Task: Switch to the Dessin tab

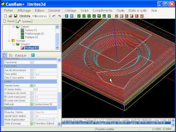Action: [x=9, y=21]
